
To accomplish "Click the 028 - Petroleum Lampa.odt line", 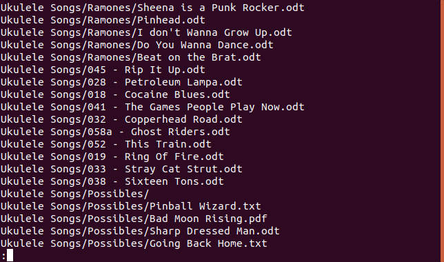I will coord(121,83).
